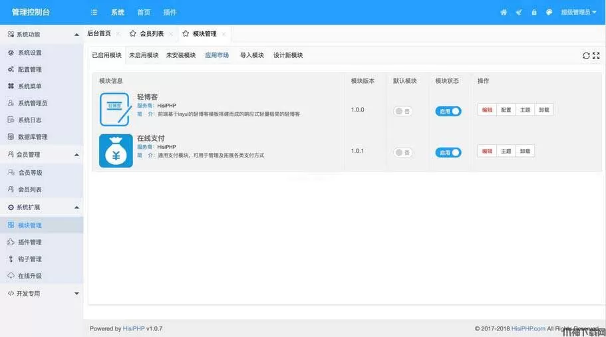606x337 pixels.
Task: Click the lock screen icon
Action: (533, 13)
